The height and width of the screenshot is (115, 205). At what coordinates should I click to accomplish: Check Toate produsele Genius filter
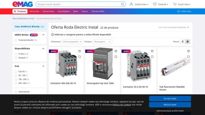[x=16, y=40]
